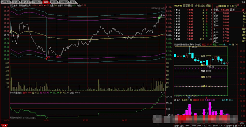This screenshot has width=246, height=127.
Task: Click the red buy arrow marker near 10:30
Action: pos(46,58)
